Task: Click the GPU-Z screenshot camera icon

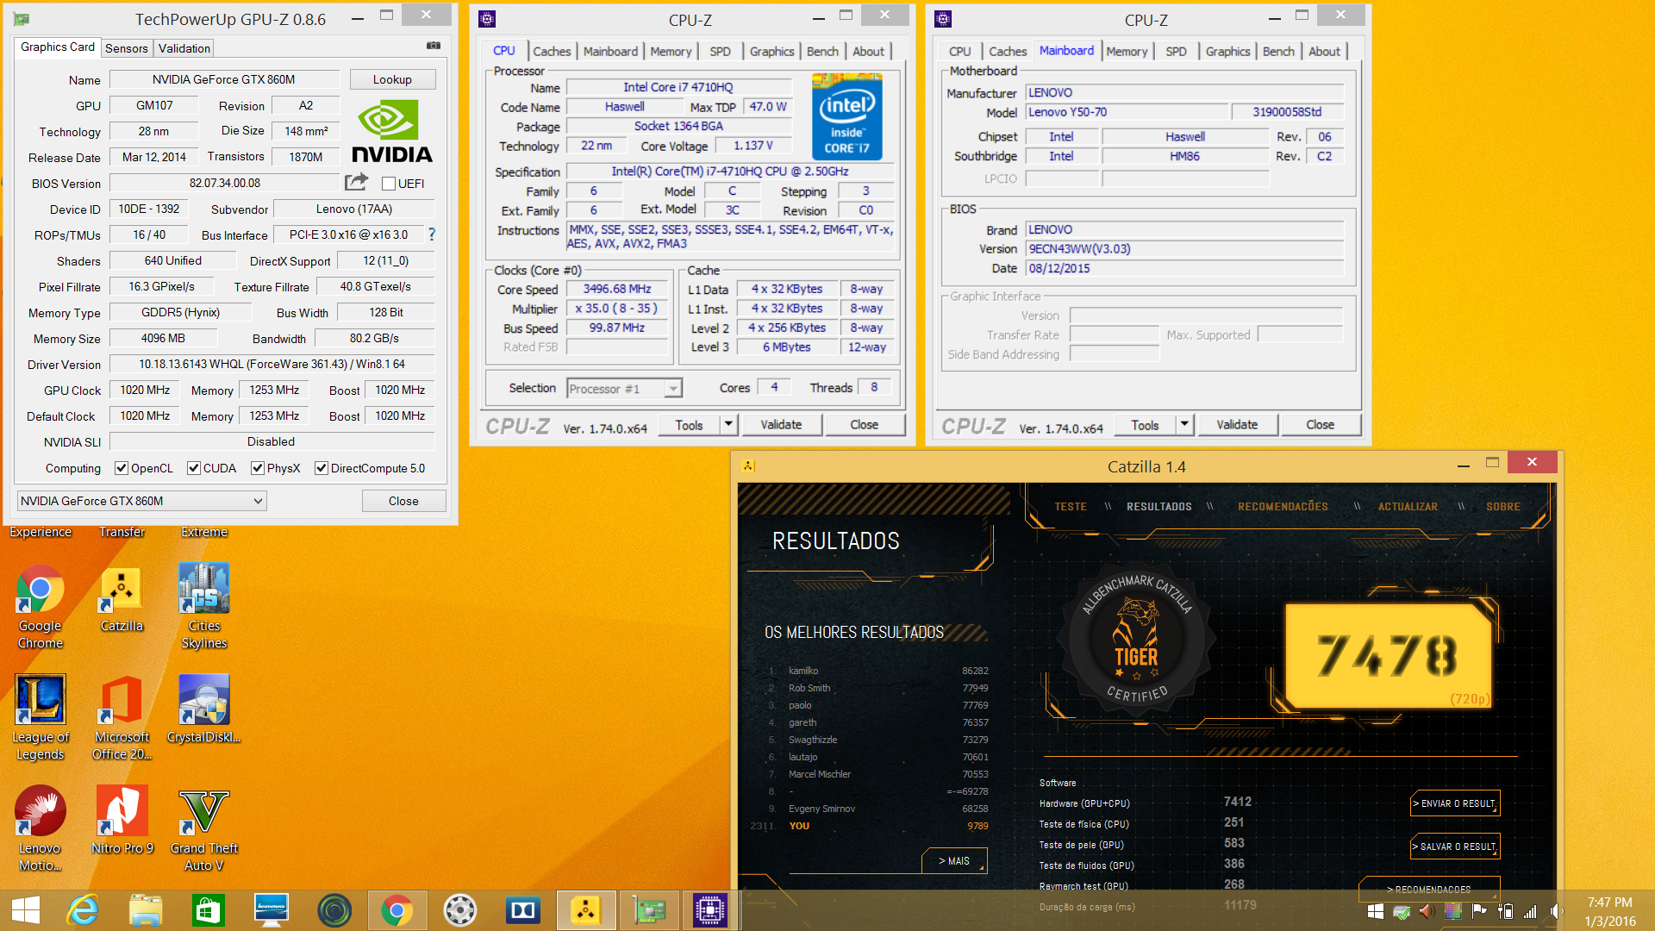Action: (x=434, y=46)
